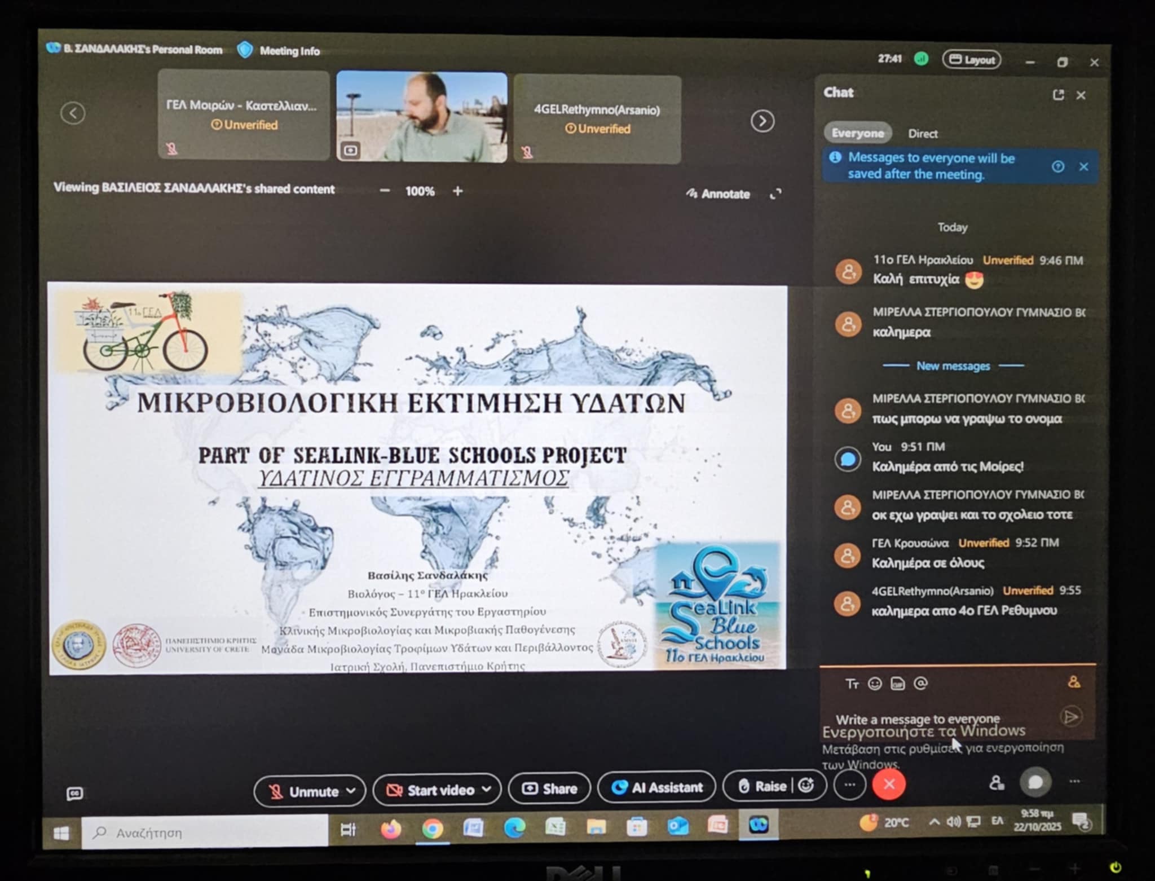Open the text formatting Tt icon
This screenshot has height=881, width=1155.
tap(852, 684)
